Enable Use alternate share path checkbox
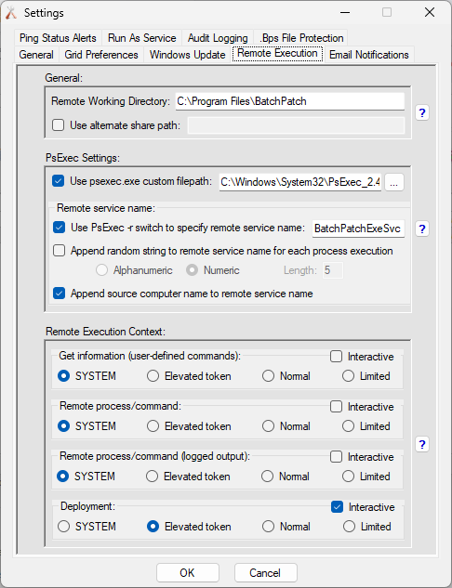This screenshot has width=452, height=588. point(59,124)
